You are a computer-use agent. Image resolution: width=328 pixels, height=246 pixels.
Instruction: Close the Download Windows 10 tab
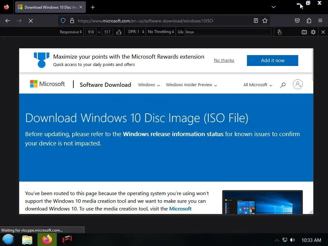pos(81,7)
